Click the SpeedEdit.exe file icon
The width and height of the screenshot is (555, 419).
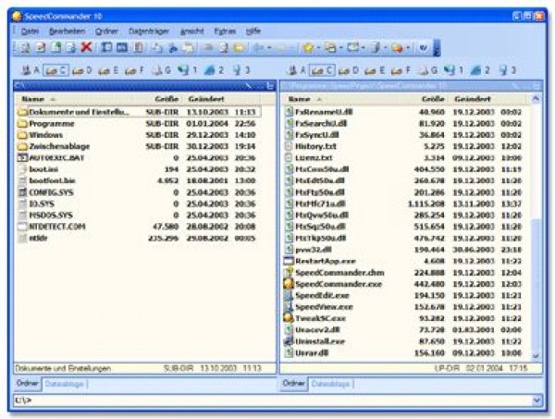pyautogui.click(x=289, y=295)
